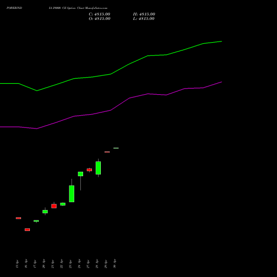Click the red candle for 21 Apr

pos(54,206)
